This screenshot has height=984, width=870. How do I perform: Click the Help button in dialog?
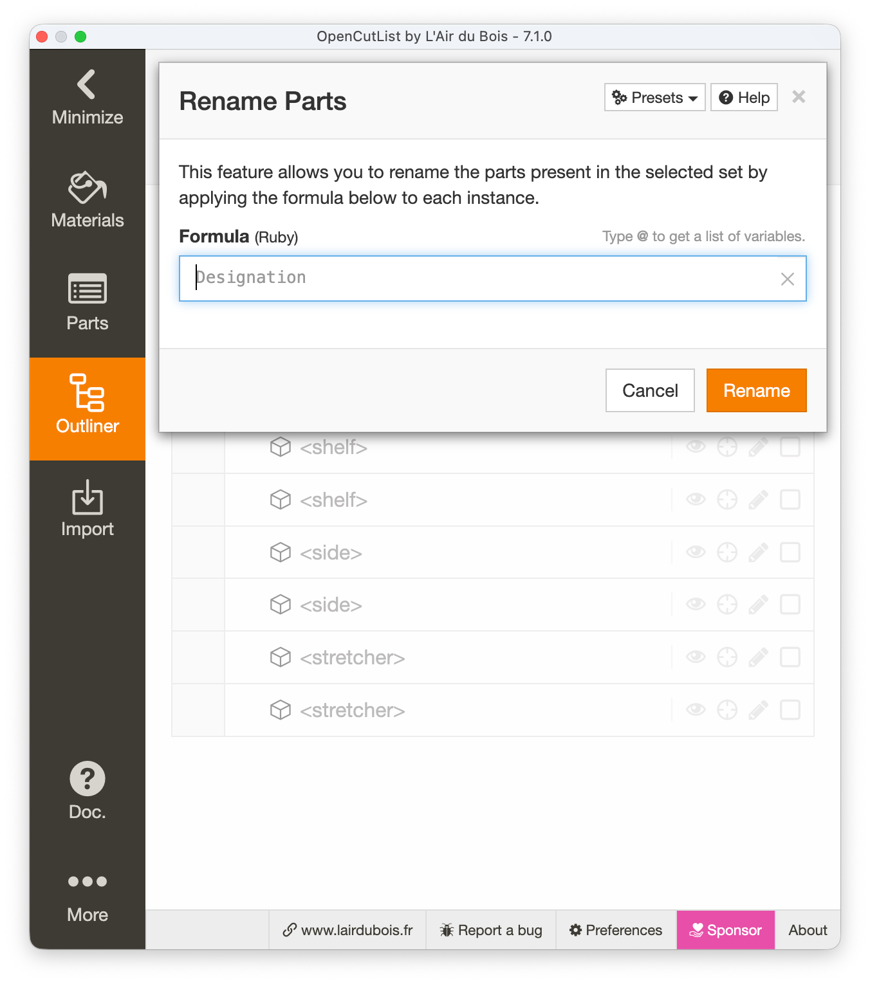tap(744, 98)
